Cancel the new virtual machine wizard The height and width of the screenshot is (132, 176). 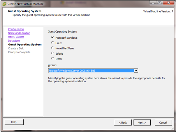tap(163, 123)
